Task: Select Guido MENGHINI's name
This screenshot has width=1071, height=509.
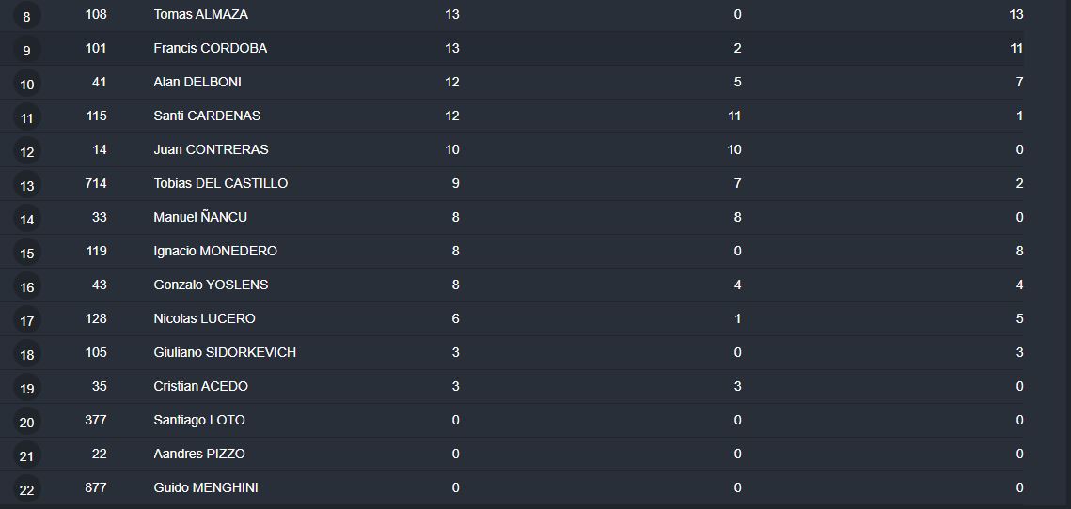Action: click(x=206, y=487)
